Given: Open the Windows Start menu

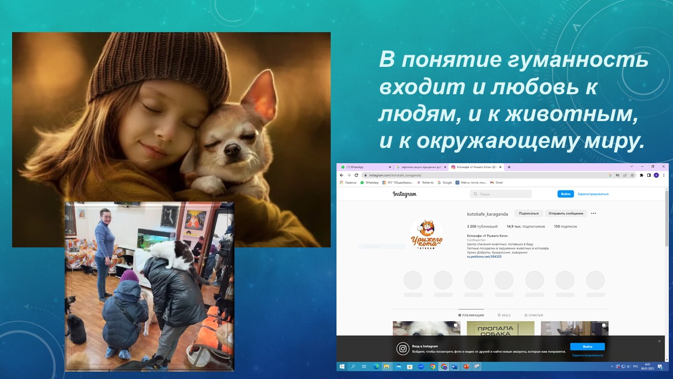Looking at the screenshot, I should pos(342,366).
